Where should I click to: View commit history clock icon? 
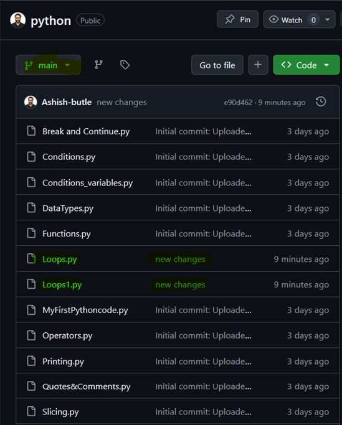(321, 101)
